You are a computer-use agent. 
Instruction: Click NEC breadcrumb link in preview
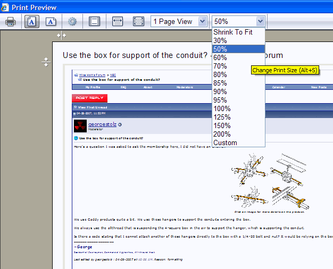click(113, 75)
